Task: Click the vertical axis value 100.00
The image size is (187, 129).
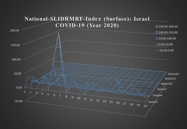Action: pos(16,59)
